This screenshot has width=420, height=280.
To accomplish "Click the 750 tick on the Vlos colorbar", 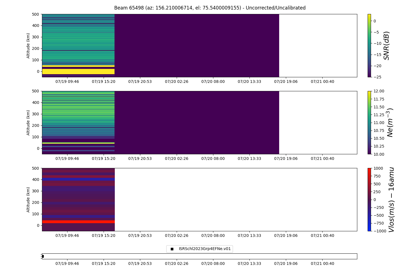I will (x=377, y=176).
